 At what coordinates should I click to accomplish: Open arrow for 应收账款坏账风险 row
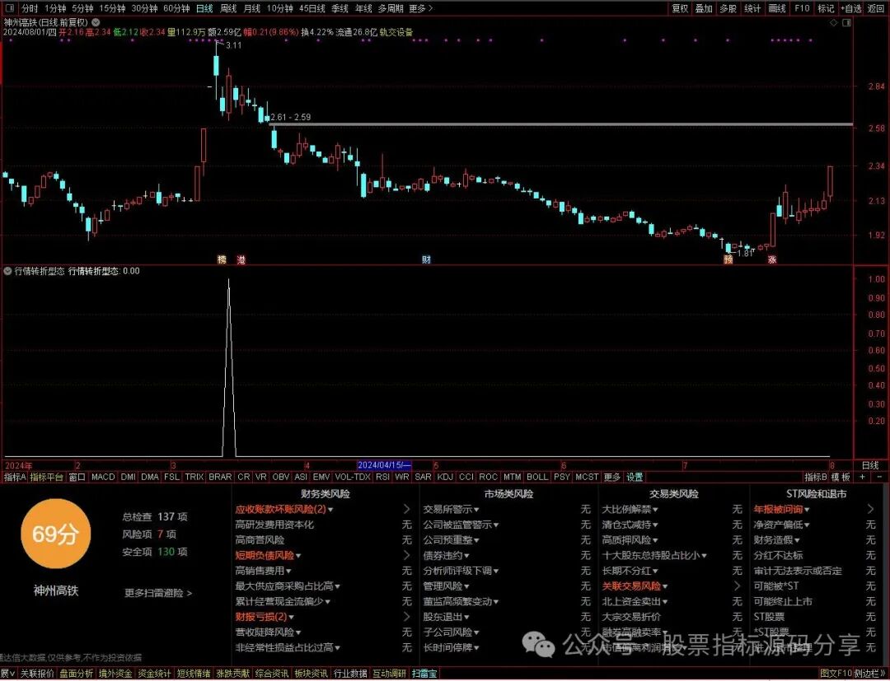coord(406,509)
